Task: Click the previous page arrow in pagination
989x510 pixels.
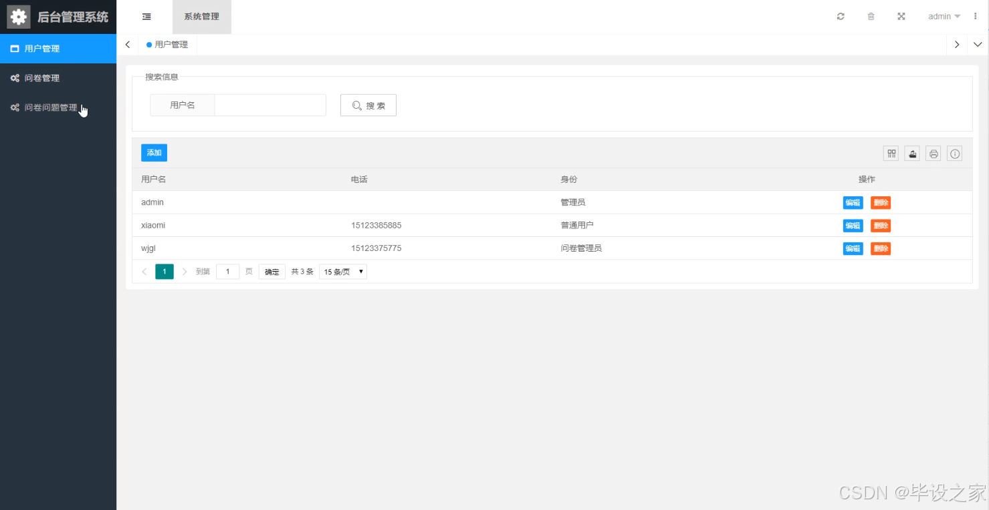Action: click(x=144, y=272)
